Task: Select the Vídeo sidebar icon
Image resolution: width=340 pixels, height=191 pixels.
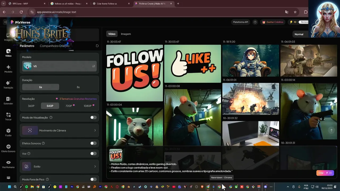Action: 8,53
